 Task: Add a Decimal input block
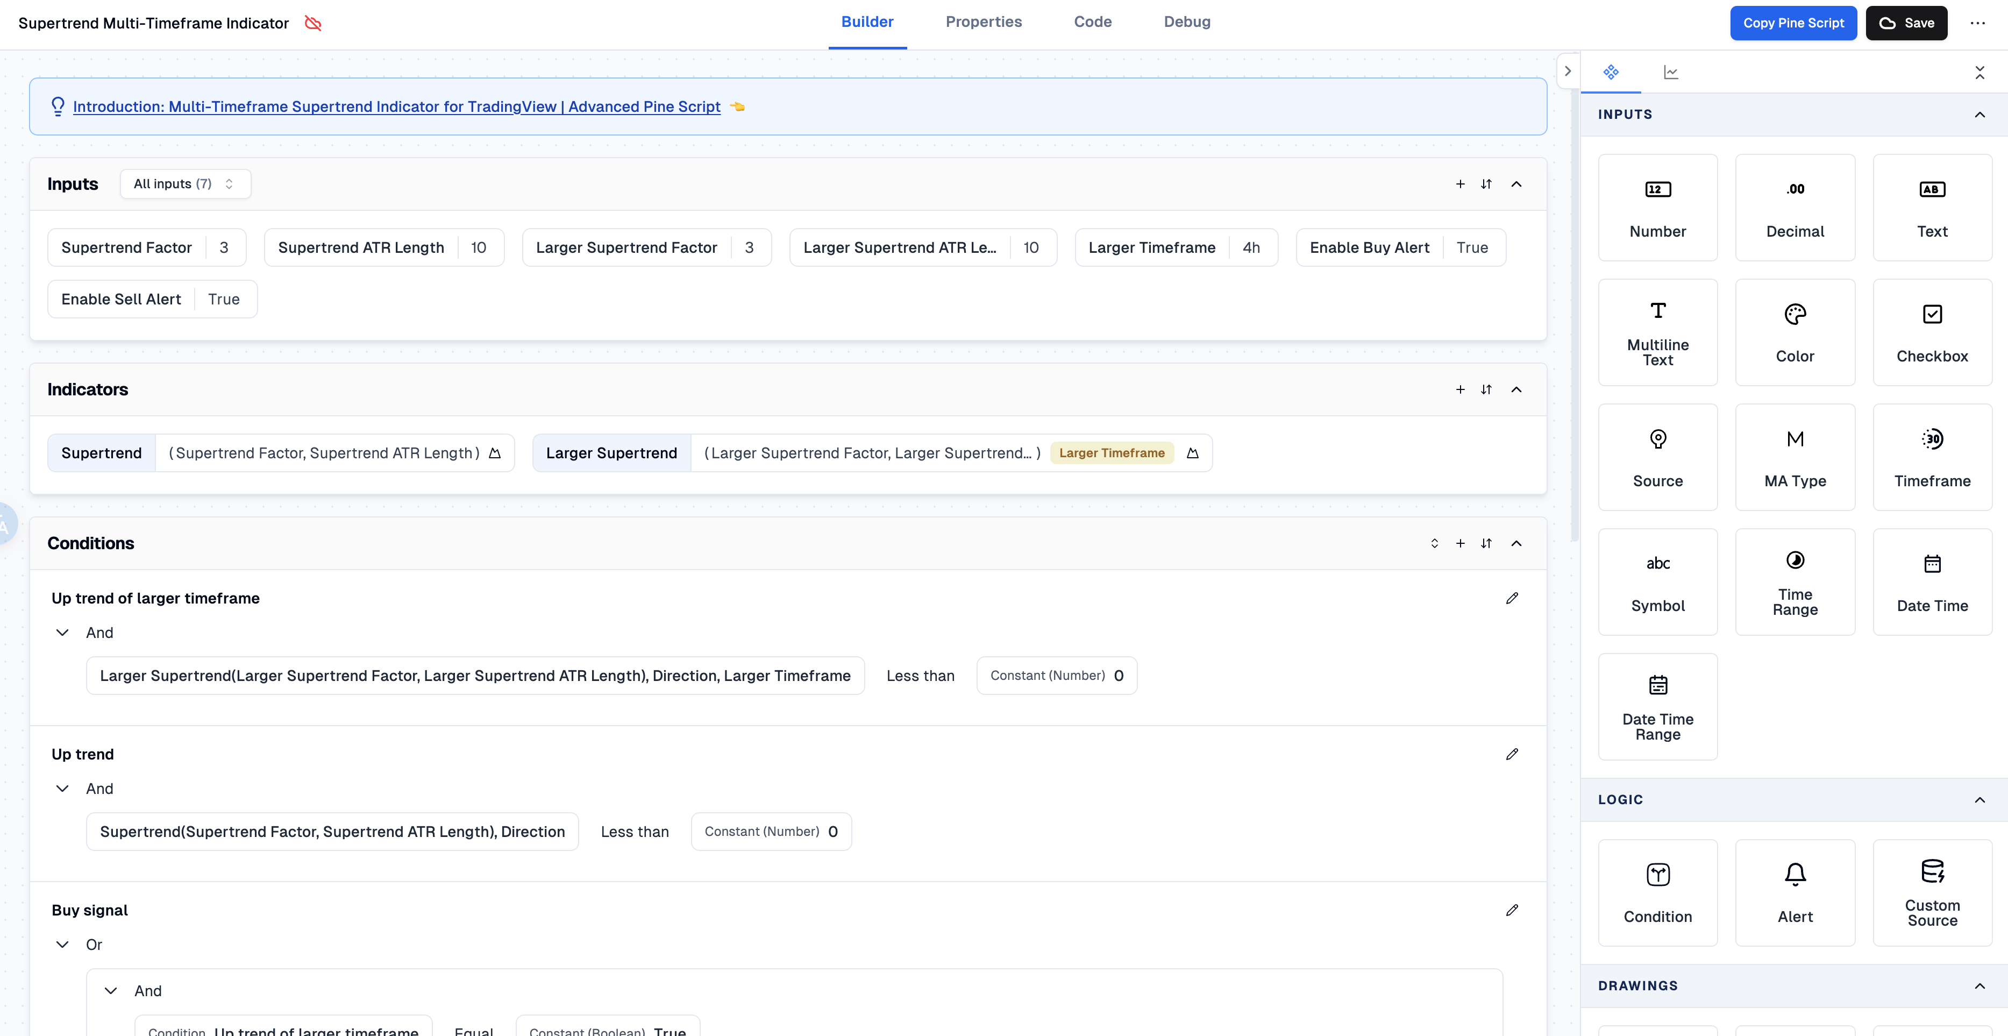click(x=1795, y=207)
